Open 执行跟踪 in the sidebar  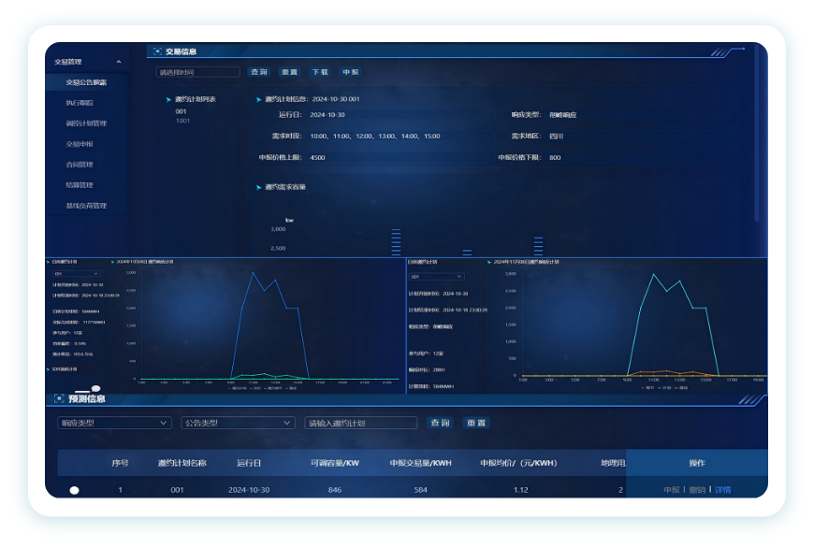pos(80,103)
